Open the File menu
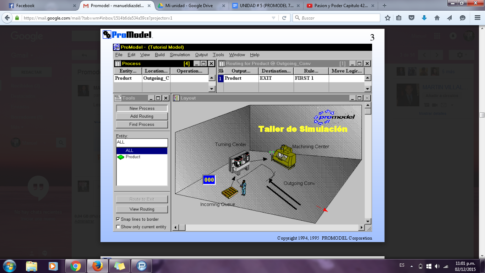The width and height of the screenshot is (485, 273). point(119,55)
